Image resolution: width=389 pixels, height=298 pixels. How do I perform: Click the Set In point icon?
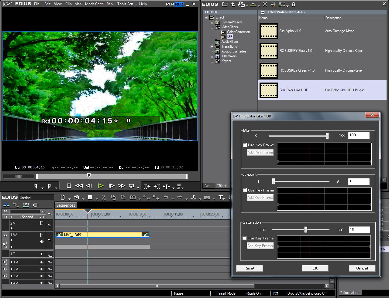pyautogui.click(x=36, y=186)
